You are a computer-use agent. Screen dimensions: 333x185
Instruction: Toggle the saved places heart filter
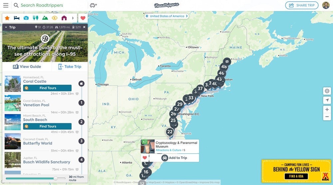coord(83,18)
